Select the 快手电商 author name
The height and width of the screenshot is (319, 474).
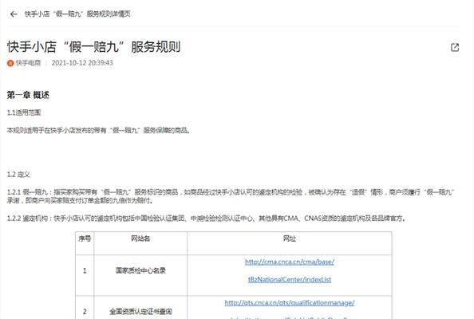click(x=28, y=63)
